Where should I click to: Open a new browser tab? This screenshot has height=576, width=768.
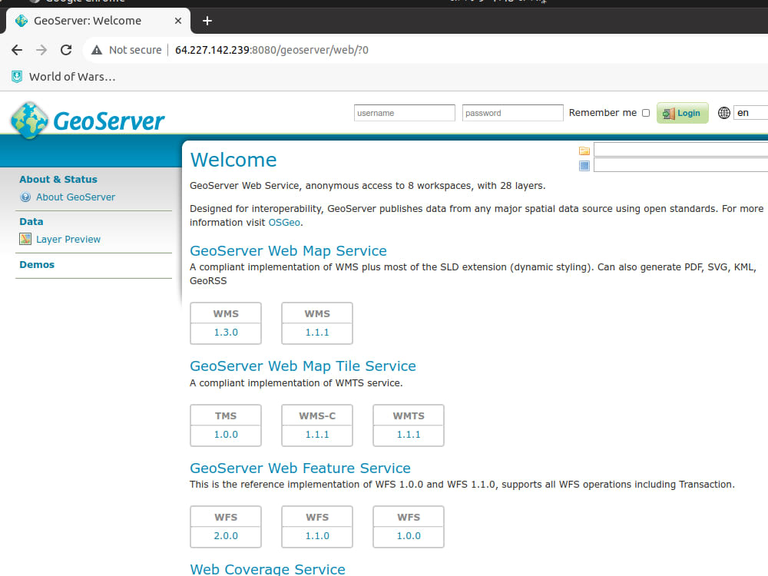pyautogui.click(x=207, y=21)
